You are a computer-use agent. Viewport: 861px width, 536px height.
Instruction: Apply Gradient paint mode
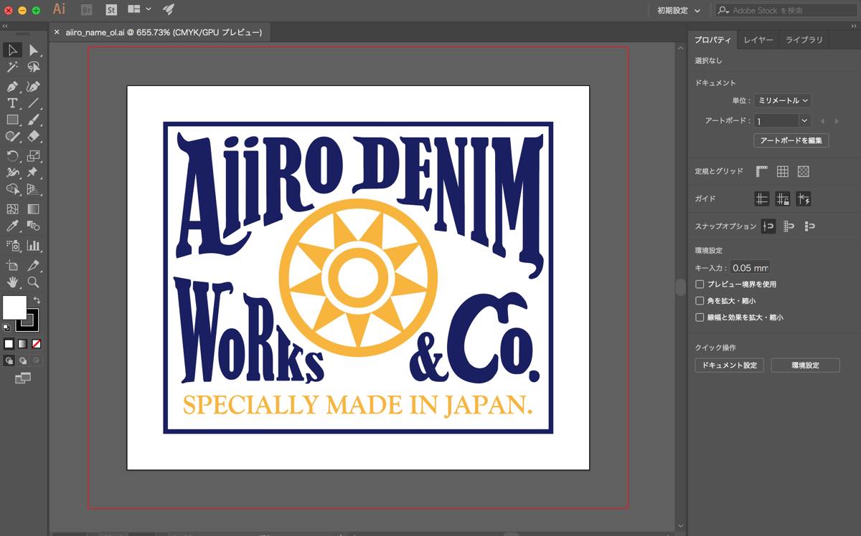pos(22,344)
